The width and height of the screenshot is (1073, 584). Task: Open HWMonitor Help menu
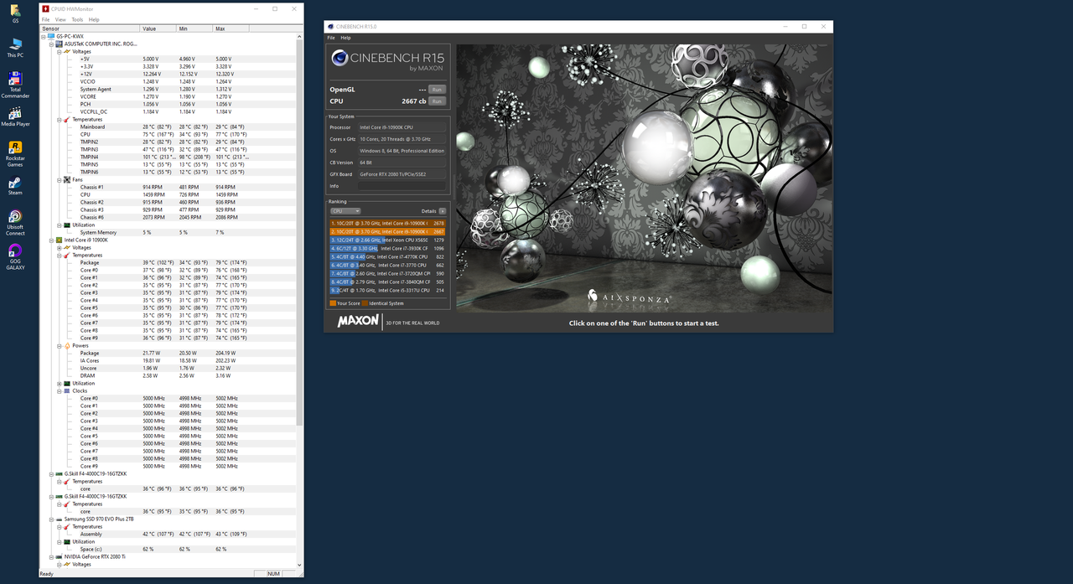coord(94,19)
